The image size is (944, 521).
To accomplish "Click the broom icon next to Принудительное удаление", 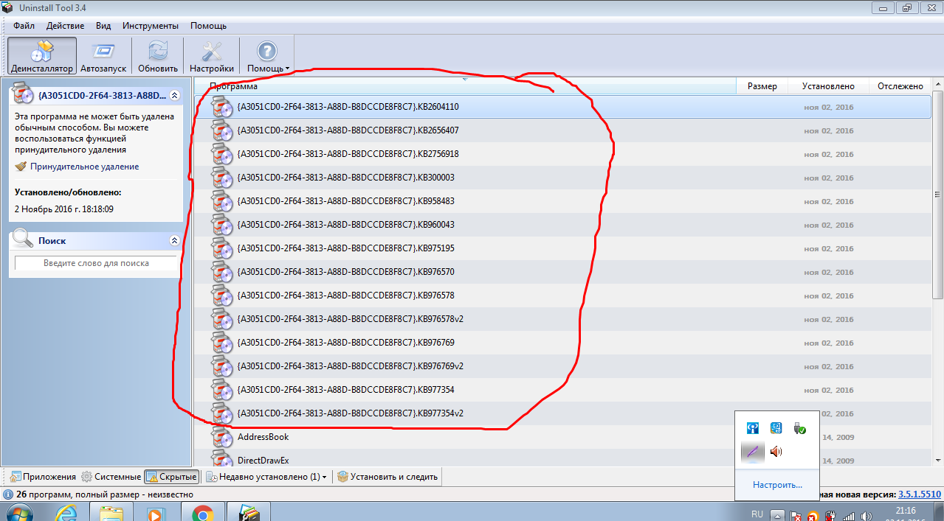I will point(21,167).
